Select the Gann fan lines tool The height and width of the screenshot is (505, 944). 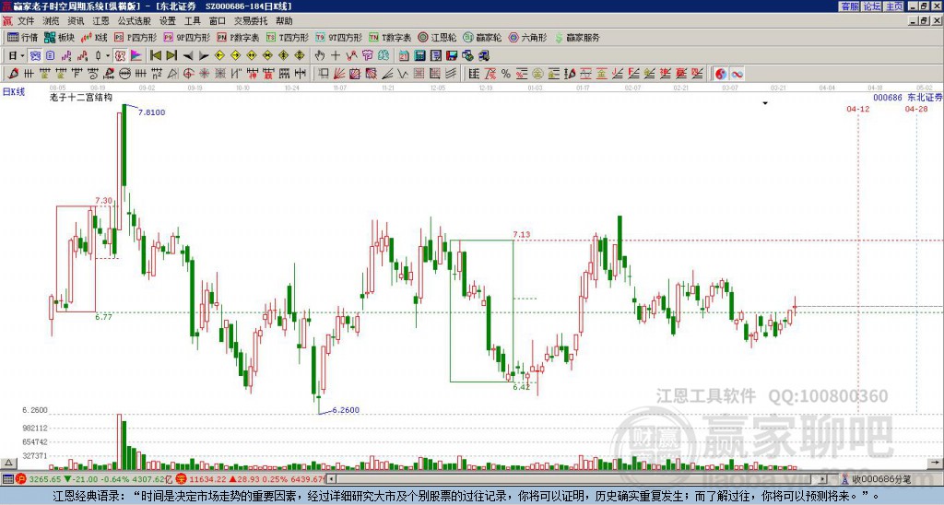click(338, 74)
